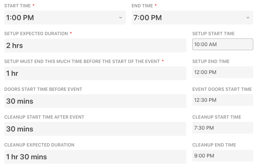258x167 pixels.
Task: Click the CLEANUP EXPECTED DURATION label text
Action: (x=39, y=145)
